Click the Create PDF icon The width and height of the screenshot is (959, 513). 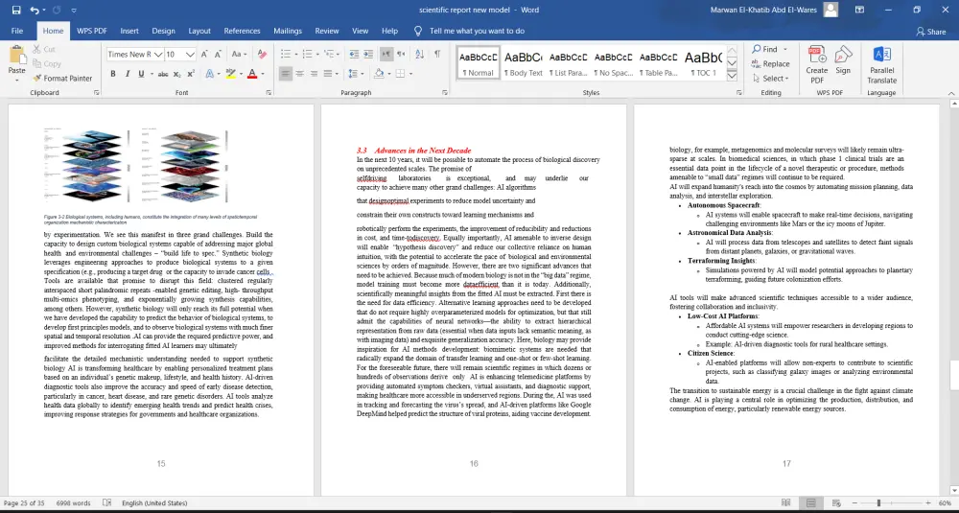click(x=817, y=65)
